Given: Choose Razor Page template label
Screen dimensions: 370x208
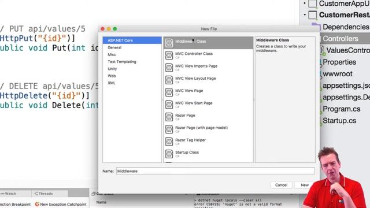Looking at the screenshot, I should click(x=185, y=116).
